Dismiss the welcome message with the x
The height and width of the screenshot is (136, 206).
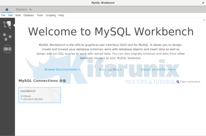coord(204,20)
